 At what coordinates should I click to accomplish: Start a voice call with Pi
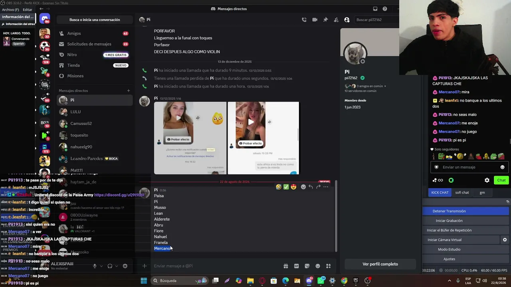pos(304,20)
